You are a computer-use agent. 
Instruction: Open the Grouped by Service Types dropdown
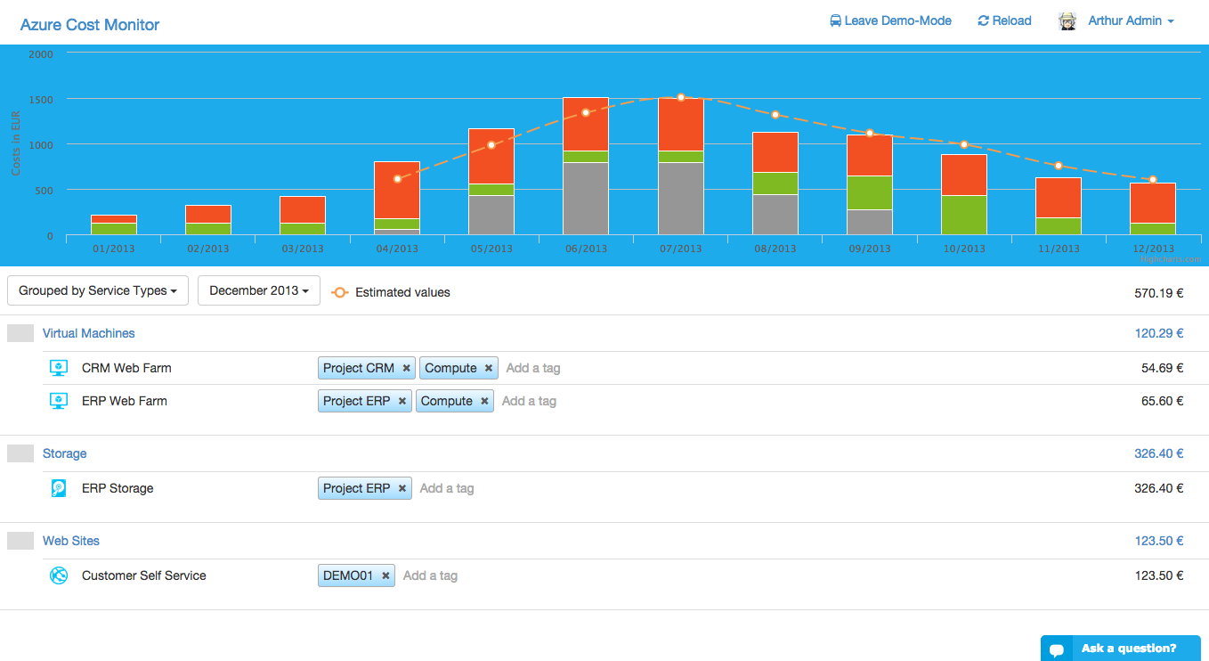click(98, 290)
